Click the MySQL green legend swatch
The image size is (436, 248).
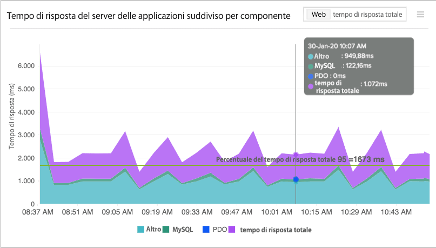[166, 230]
